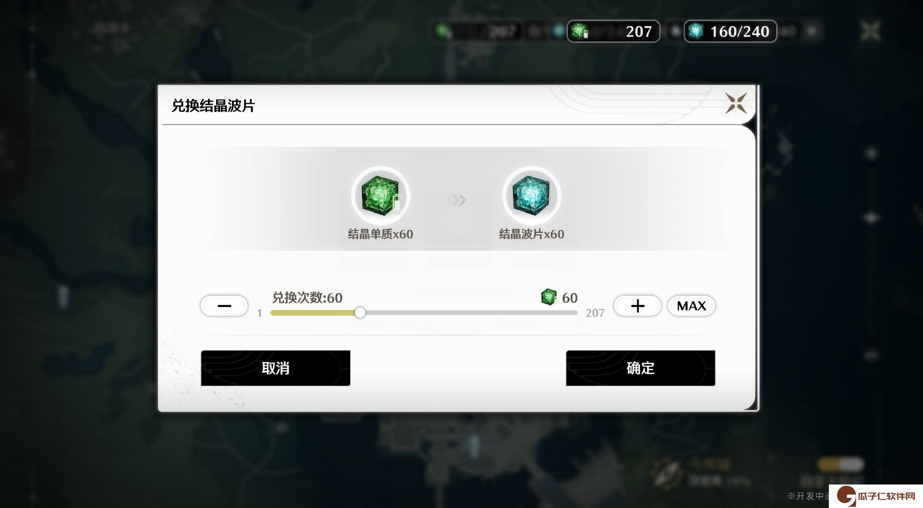Screen dimensions: 923x508
Task: Click the 结晶波片x60 reward label
Action: [x=531, y=234]
